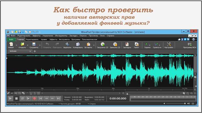The image size is (202, 113).
Task: Open the Просмотр menu
Action: [93, 36]
